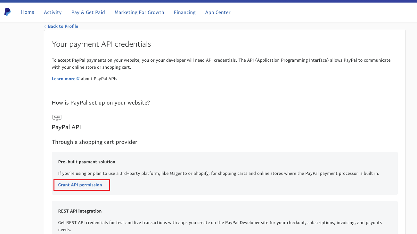Click the 'To accept PayPal payments' intro paragraph
Image resolution: width=417 pixels, height=234 pixels.
click(x=221, y=64)
